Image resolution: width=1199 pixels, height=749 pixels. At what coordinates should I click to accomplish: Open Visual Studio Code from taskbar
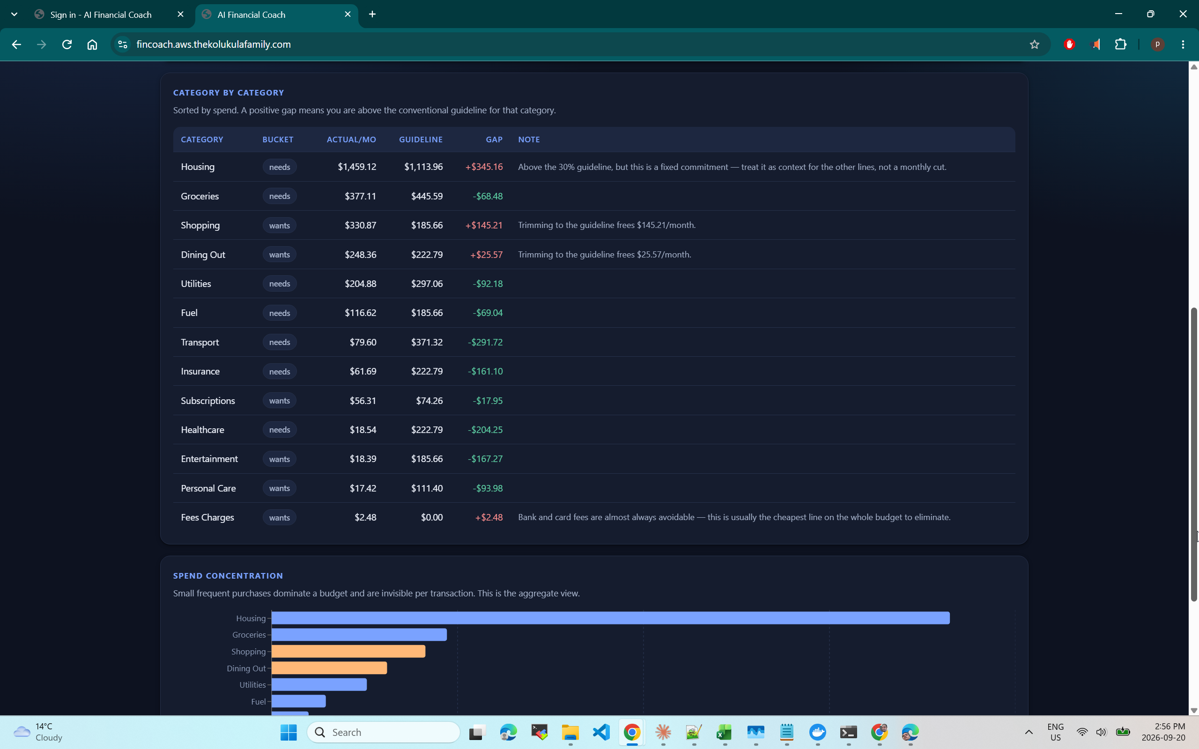click(x=601, y=732)
